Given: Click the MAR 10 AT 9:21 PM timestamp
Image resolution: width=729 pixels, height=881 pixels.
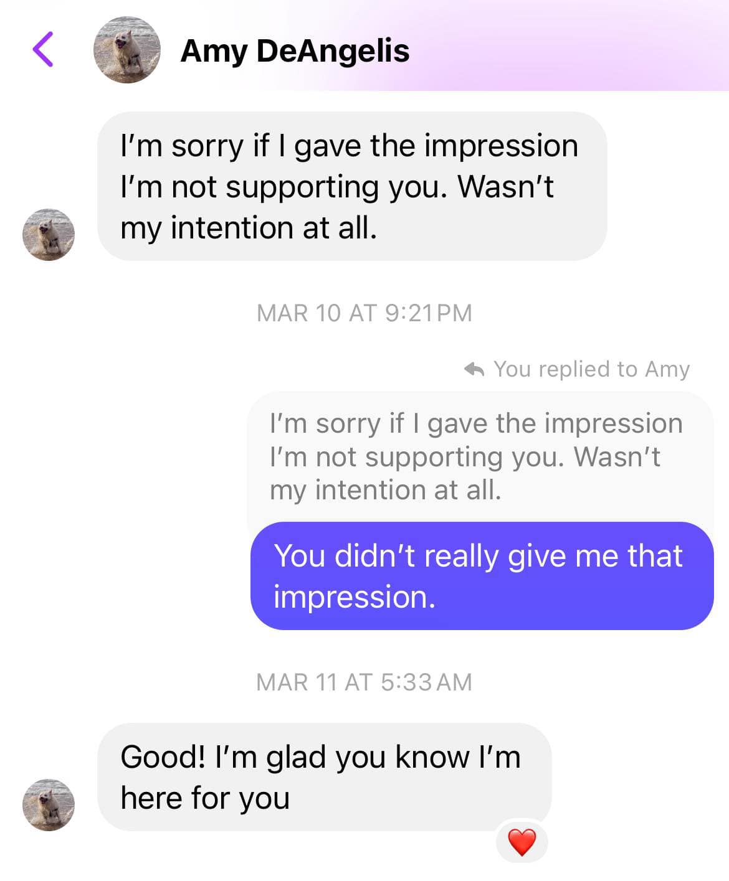Looking at the screenshot, I should click(x=364, y=313).
